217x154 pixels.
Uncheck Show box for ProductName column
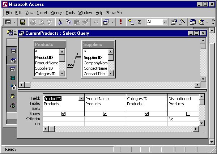[105, 114]
